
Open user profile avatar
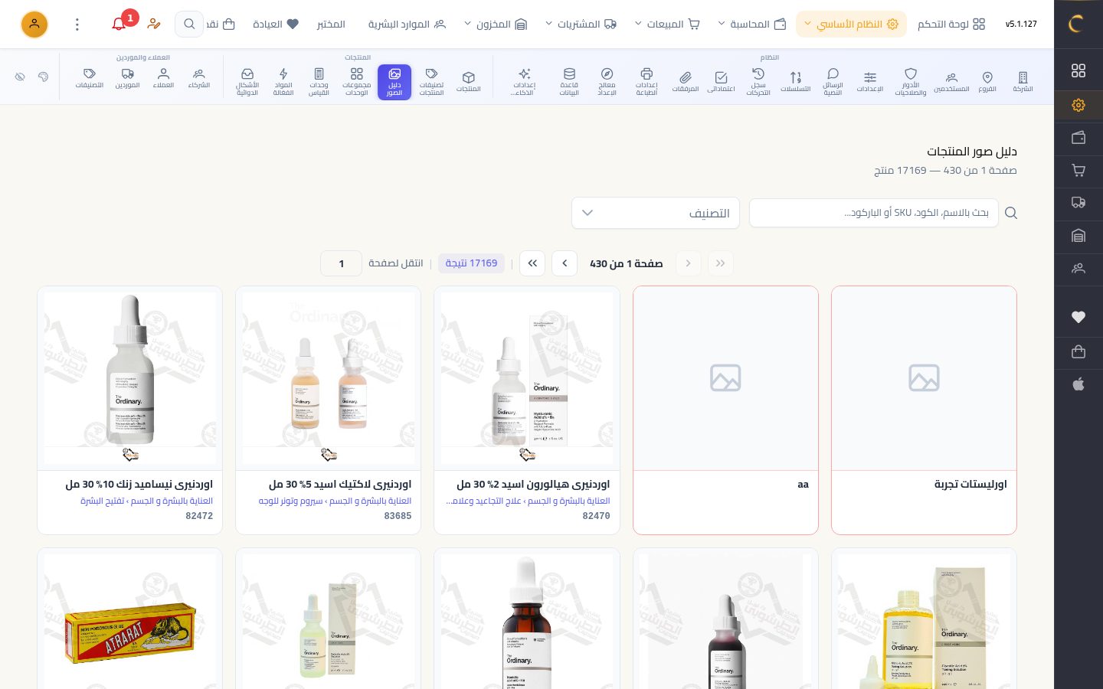pos(34,24)
